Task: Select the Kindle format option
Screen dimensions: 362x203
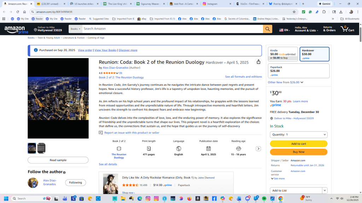Action: [x=283, y=54]
